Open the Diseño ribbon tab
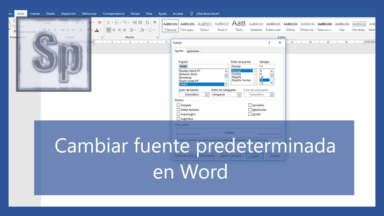 tap(50, 13)
